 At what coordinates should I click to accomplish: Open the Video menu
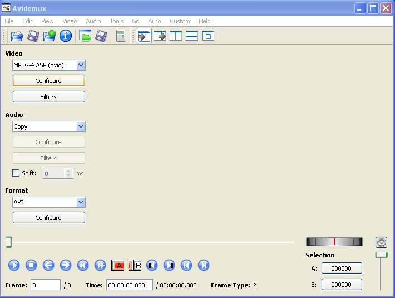click(x=70, y=21)
